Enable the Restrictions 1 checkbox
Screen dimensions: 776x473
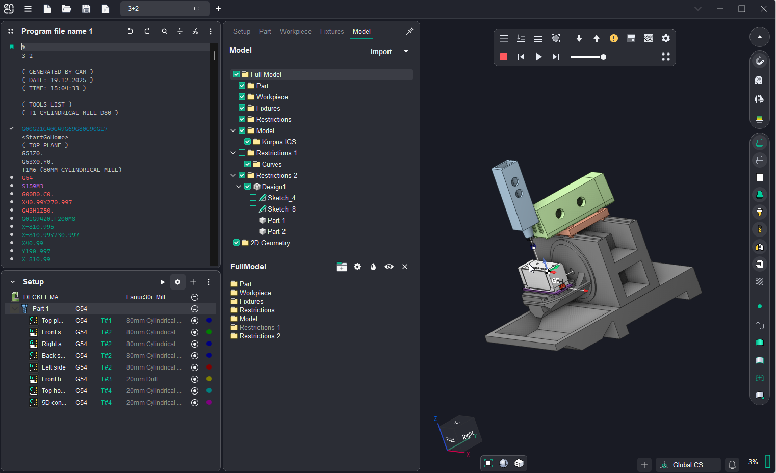coord(242,153)
